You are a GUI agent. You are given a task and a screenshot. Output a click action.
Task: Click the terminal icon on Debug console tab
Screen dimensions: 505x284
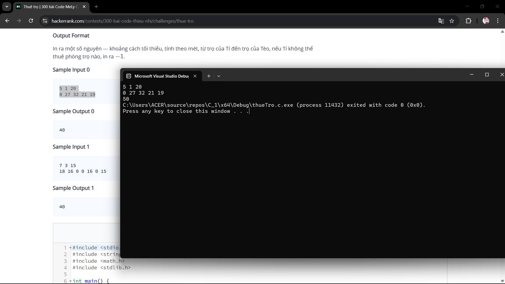click(129, 76)
